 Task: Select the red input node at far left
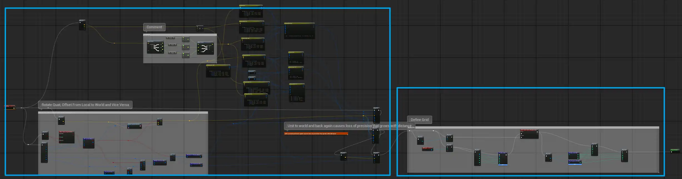pyautogui.click(x=9, y=107)
